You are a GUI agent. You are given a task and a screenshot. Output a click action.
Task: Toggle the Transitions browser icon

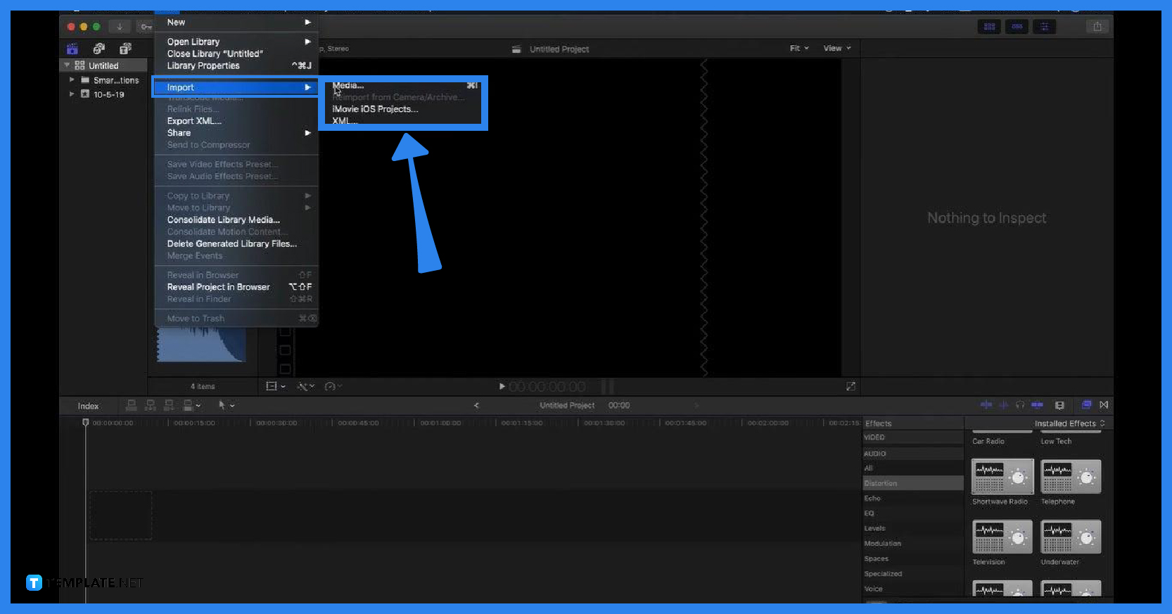coord(1104,404)
